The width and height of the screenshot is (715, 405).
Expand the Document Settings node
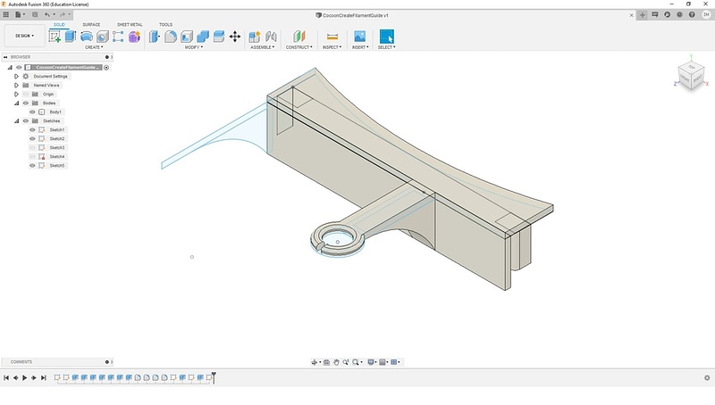coord(16,77)
